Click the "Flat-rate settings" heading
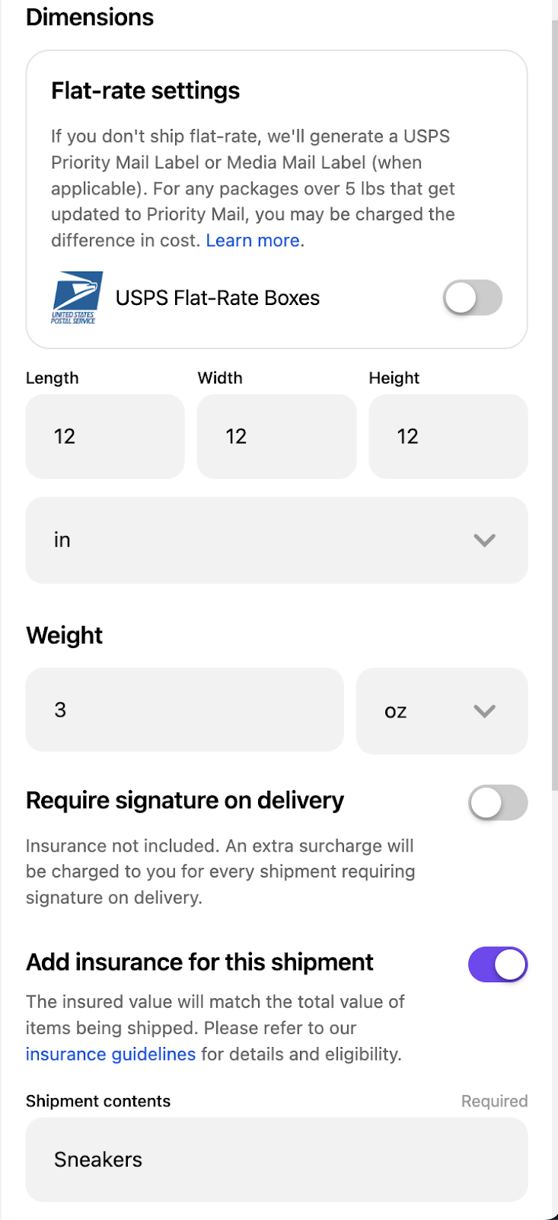This screenshot has width=558, height=1220. [x=145, y=91]
